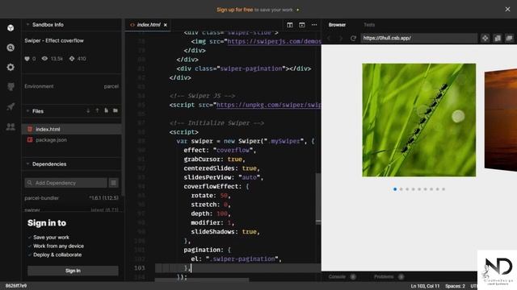Viewport: 517px width, 290px height.
Task: Open the GitHub panel in the sidebar
Action: 11,87
